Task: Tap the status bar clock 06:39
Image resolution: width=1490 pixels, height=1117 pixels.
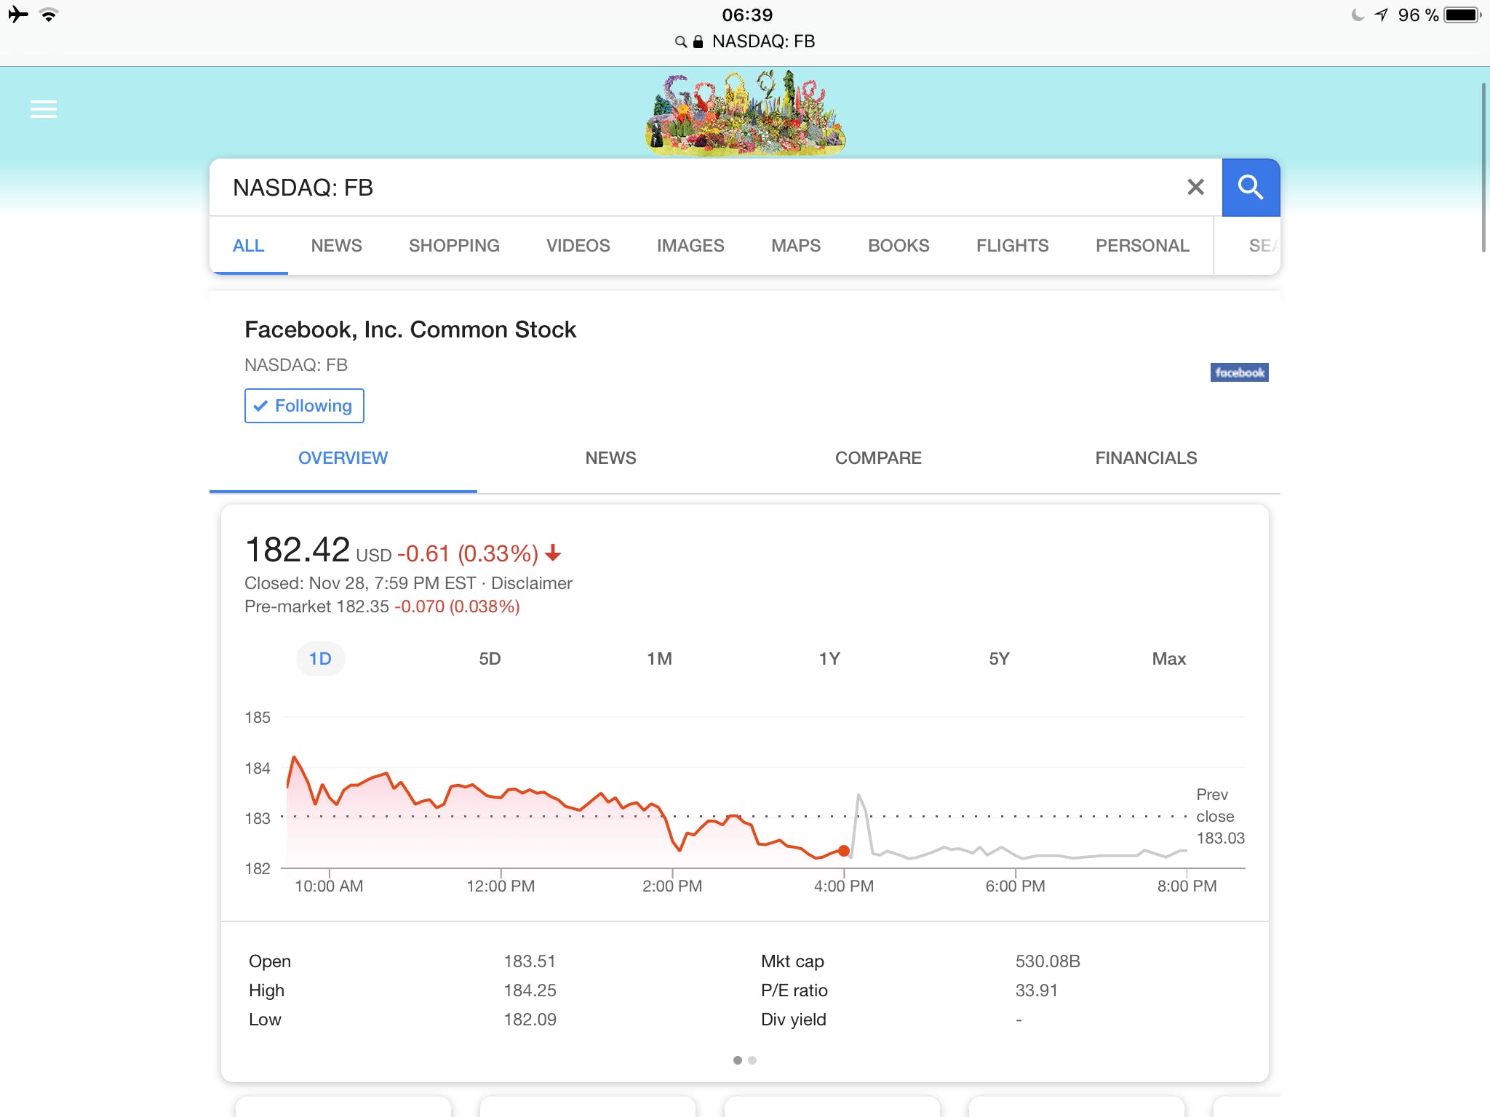Action: coord(747,15)
